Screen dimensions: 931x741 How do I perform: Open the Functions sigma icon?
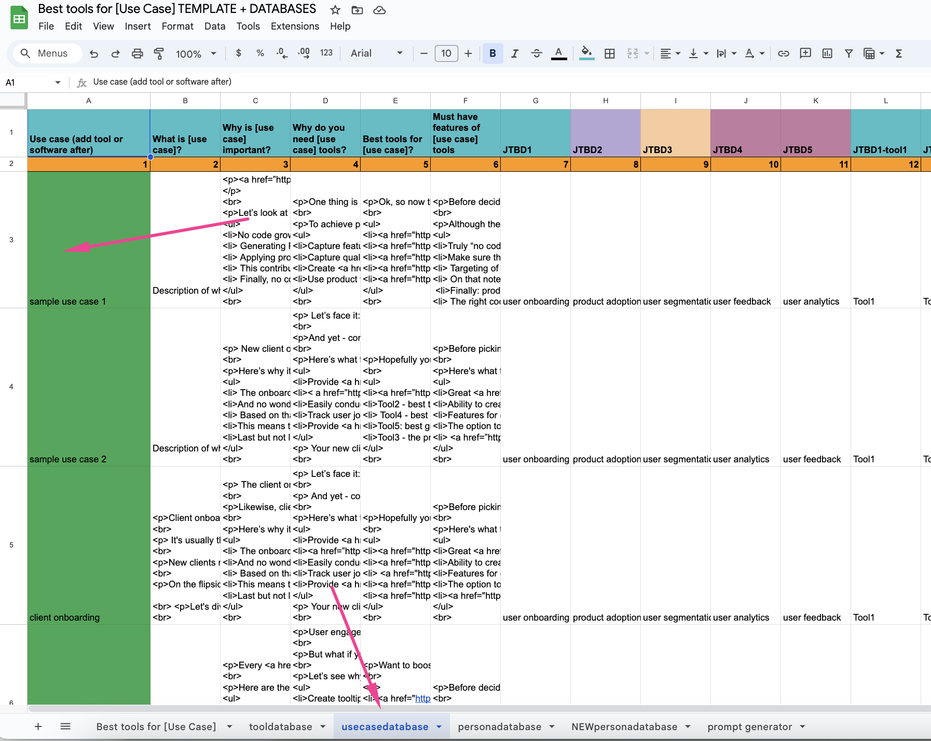pos(899,53)
